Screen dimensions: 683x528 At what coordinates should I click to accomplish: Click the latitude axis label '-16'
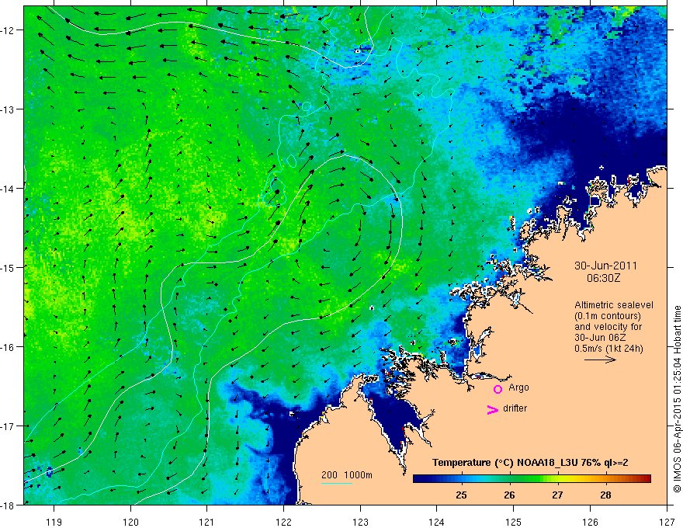(8, 347)
